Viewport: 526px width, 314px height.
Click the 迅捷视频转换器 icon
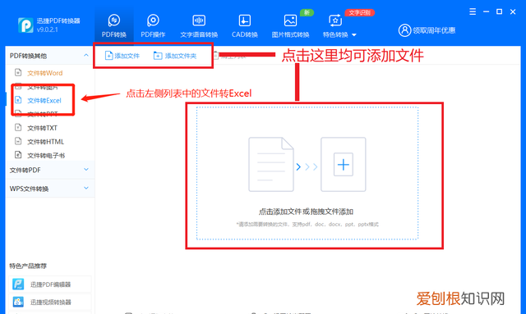point(18,302)
